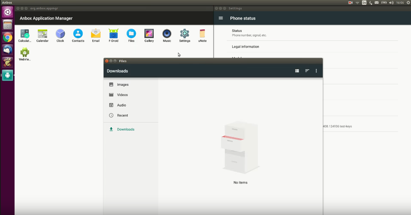Open the F-Droid app store icon

tap(113, 34)
